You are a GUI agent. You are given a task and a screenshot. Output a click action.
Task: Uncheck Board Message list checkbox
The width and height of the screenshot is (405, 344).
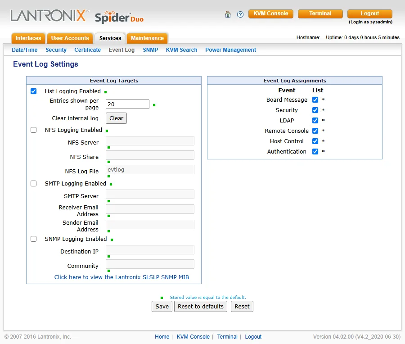click(315, 100)
